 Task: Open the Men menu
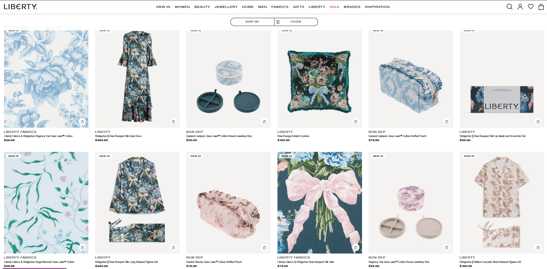263,7
